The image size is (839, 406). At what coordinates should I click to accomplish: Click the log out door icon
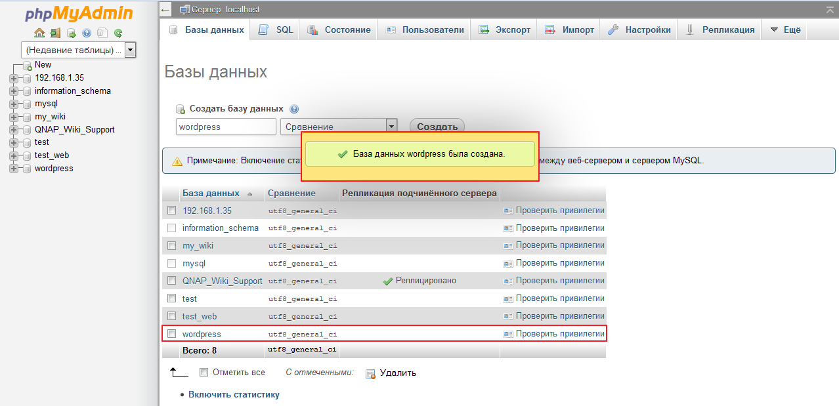[55, 33]
